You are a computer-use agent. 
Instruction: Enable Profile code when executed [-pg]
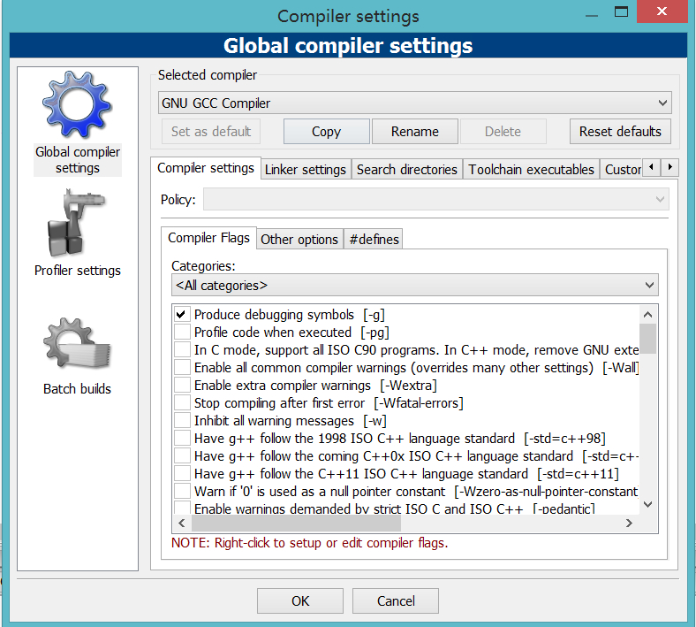pos(182,332)
